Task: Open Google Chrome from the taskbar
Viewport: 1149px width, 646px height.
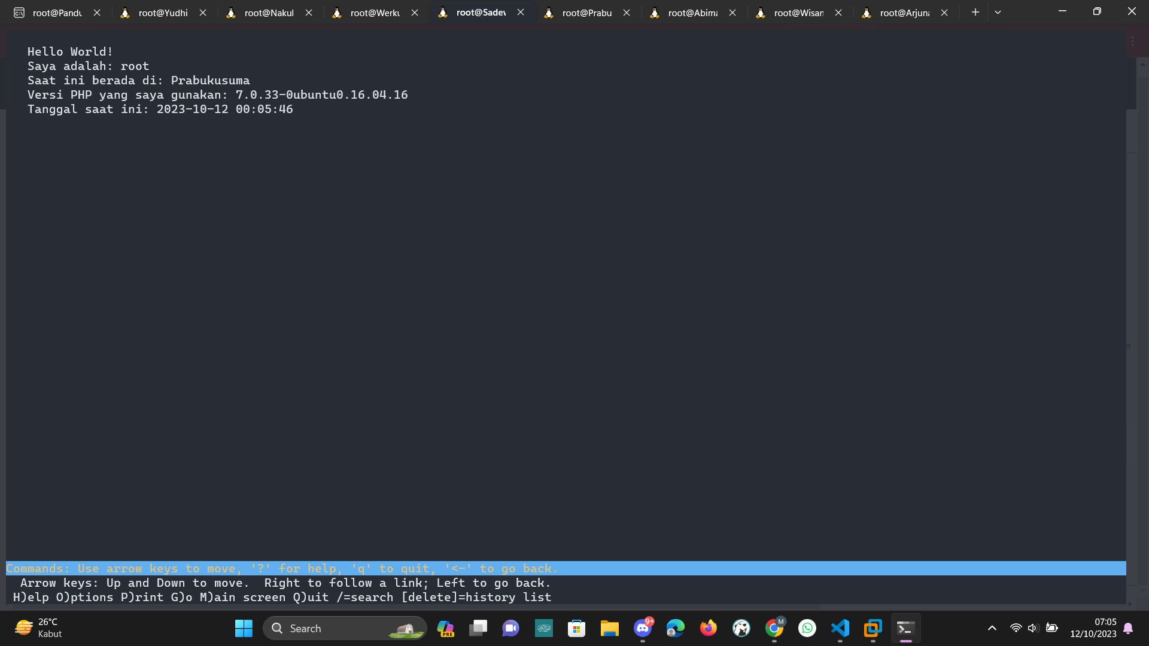Action: (774, 628)
